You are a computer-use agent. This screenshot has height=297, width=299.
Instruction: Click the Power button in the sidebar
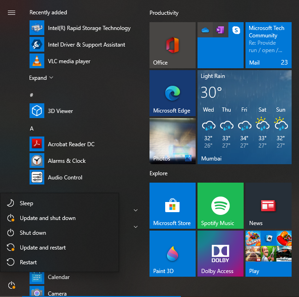(x=12, y=285)
